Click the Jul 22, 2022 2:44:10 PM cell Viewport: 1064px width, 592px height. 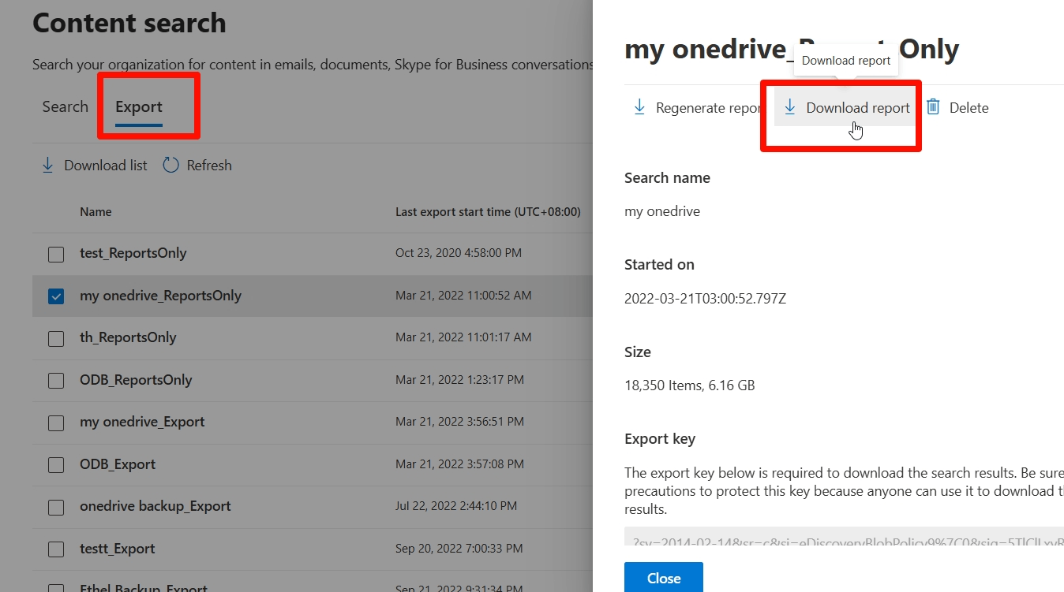coord(456,506)
